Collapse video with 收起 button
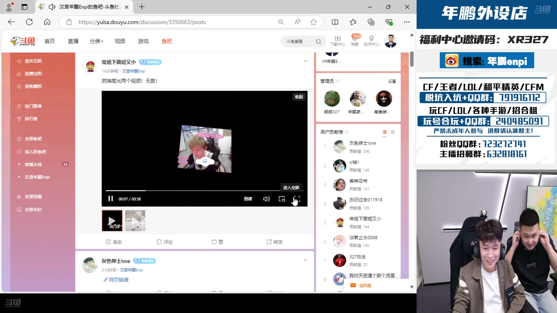557x313 pixels. [299, 97]
